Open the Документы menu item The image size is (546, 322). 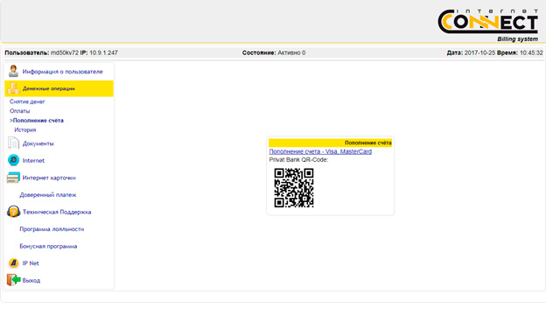tap(38, 143)
